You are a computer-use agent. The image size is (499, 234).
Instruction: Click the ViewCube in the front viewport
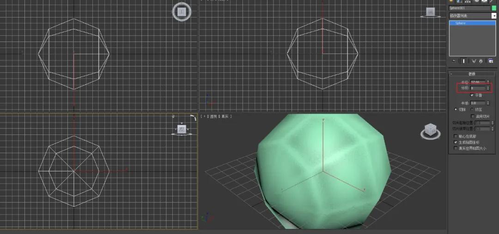click(431, 12)
